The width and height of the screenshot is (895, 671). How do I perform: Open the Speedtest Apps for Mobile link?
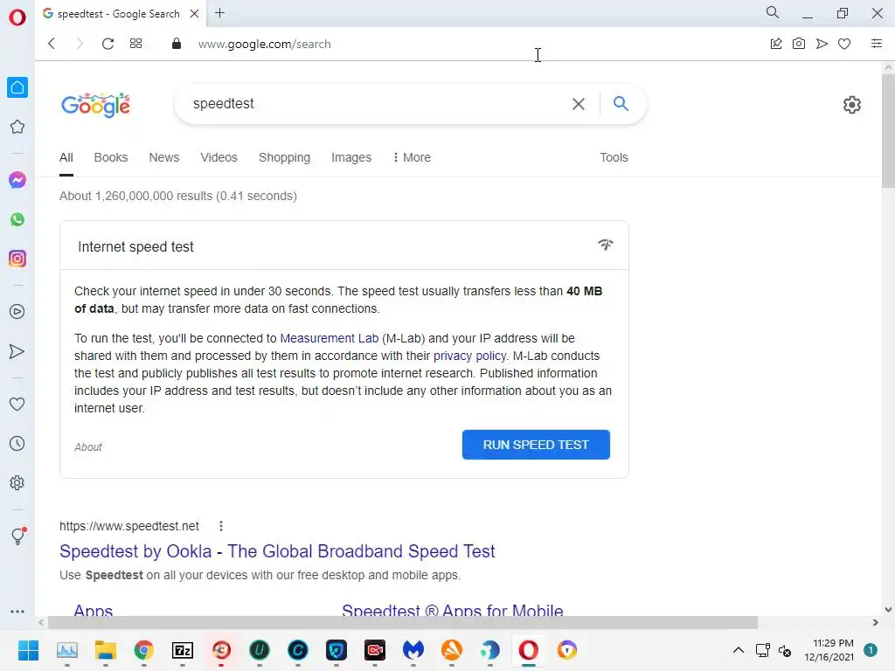coord(453,610)
